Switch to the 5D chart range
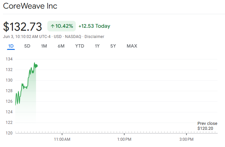Image resolution: width=225 pixels, height=147 pixels. point(27,46)
